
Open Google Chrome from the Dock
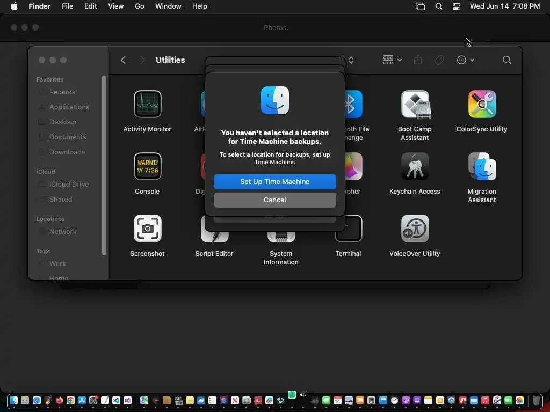(x=70, y=400)
